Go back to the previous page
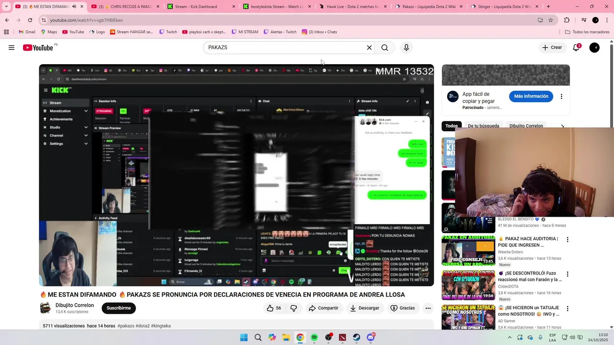The width and height of the screenshot is (614, 345). (x=7, y=20)
